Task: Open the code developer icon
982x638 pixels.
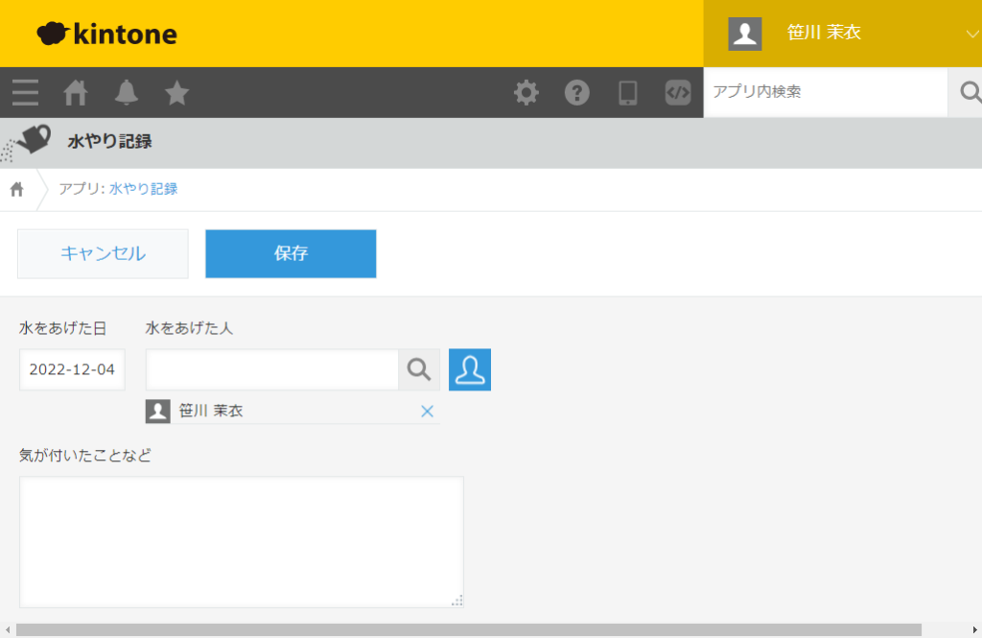Action: [678, 93]
